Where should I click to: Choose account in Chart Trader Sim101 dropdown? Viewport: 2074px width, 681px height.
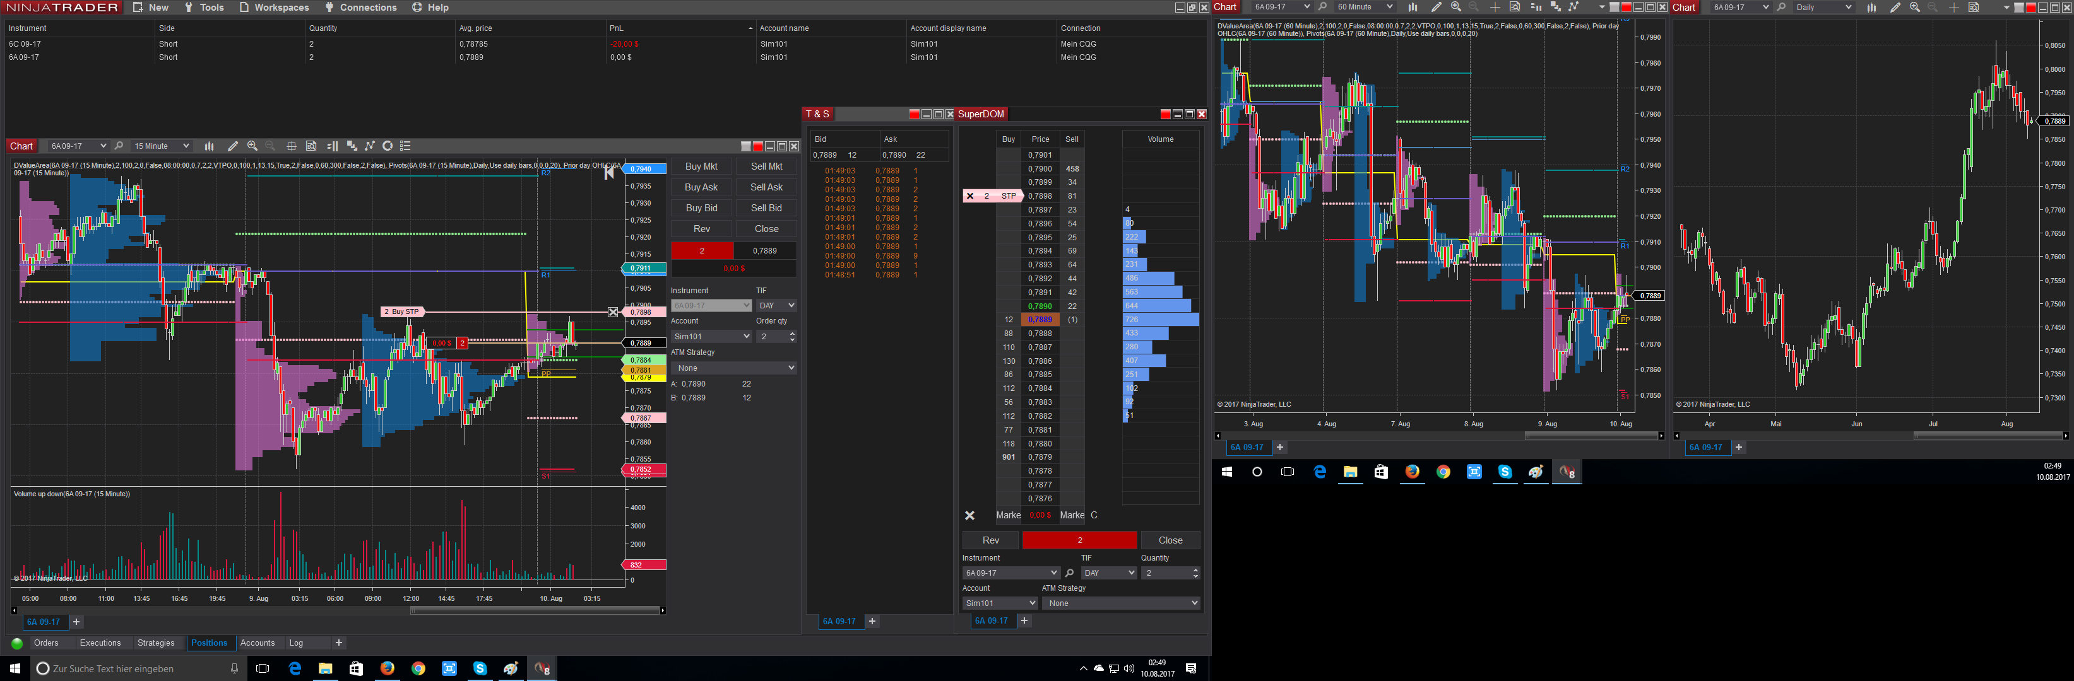click(x=712, y=337)
